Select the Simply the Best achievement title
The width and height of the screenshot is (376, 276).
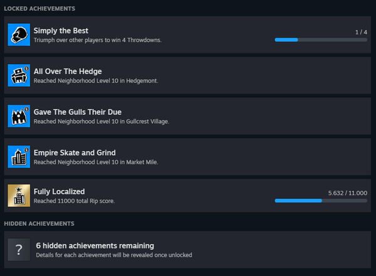coord(61,31)
